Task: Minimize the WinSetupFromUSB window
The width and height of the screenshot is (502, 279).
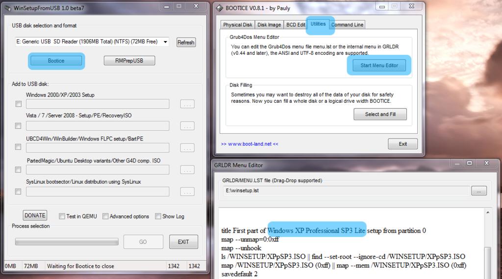Action: tap(167, 6)
